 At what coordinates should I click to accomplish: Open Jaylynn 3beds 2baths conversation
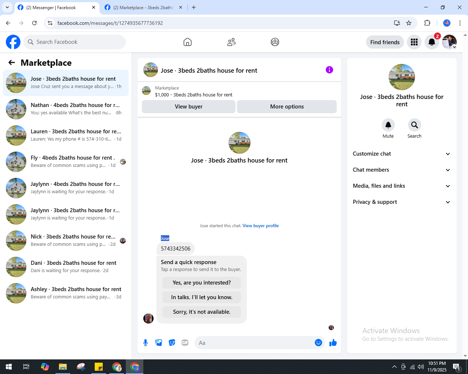click(66, 214)
